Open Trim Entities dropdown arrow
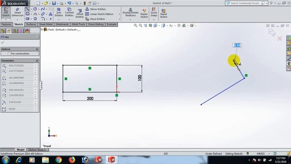The width and height of the screenshot is (291, 164). click(59, 20)
